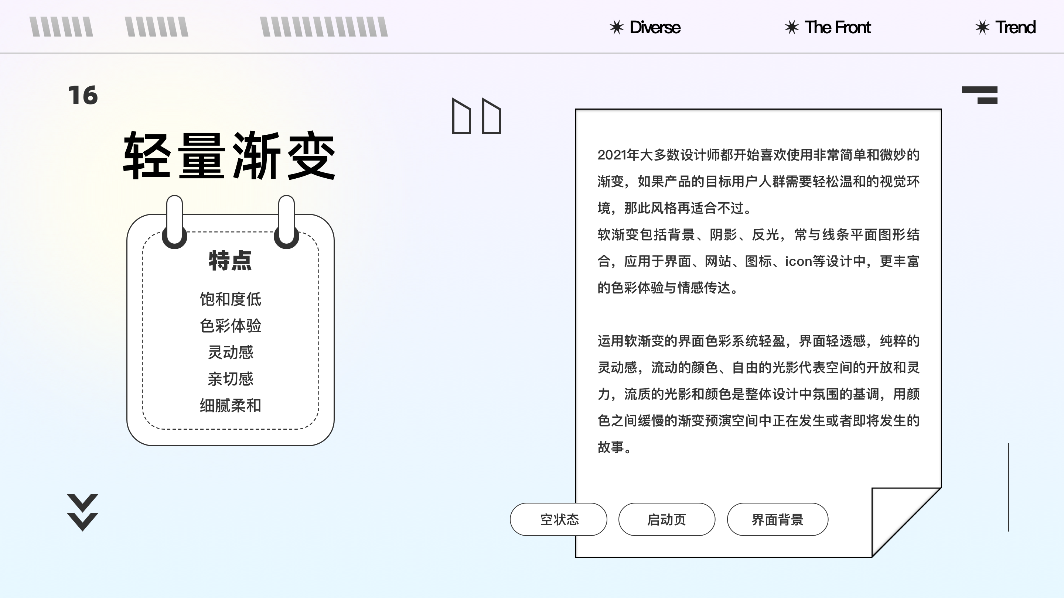Viewport: 1064px width, 598px height.
Task: Click the 空状态 pill button
Action: pyautogui.click(x=559, y=519)
